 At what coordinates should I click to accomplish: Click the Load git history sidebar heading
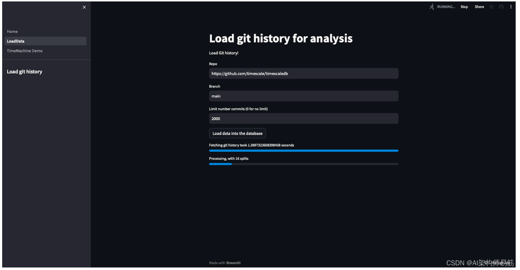(x=25, y=72)
